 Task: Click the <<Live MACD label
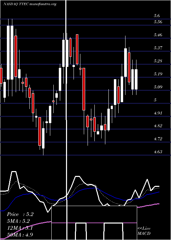click(x=144, y=231)
